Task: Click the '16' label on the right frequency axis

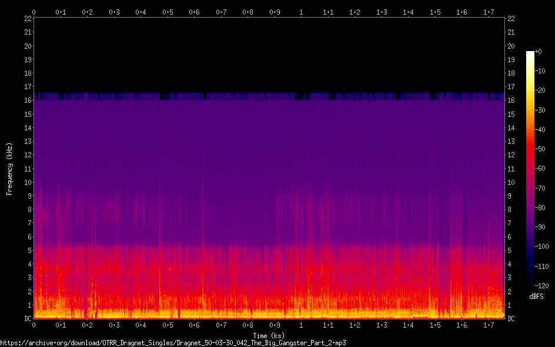Action: 511,100
